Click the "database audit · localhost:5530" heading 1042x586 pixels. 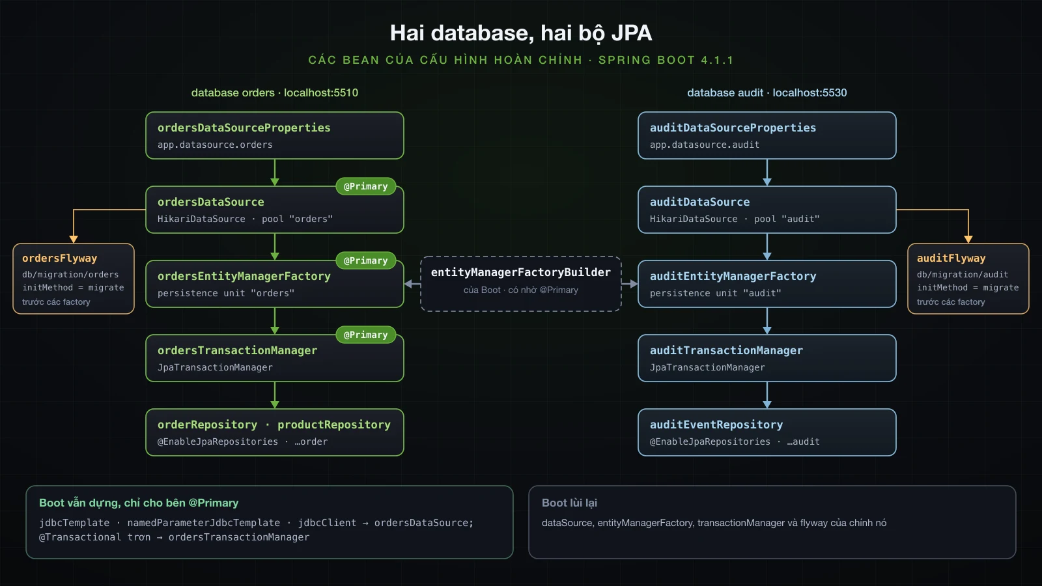(x=767, y=92)
